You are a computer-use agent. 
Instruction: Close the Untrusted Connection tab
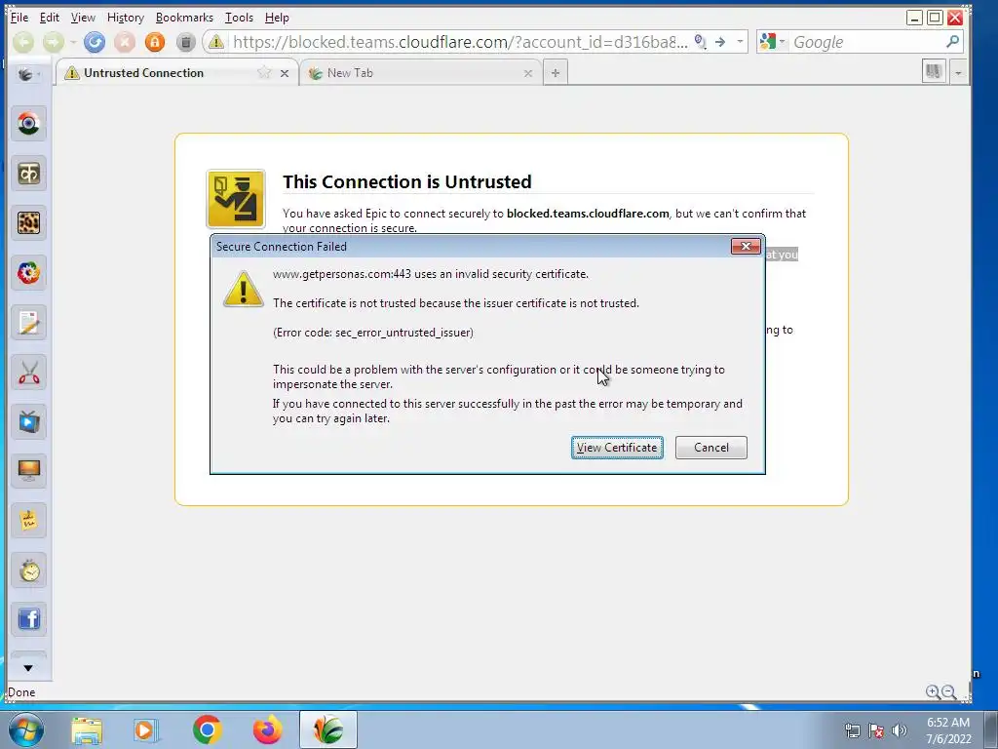pyautogui.click(x=285, y=73)
